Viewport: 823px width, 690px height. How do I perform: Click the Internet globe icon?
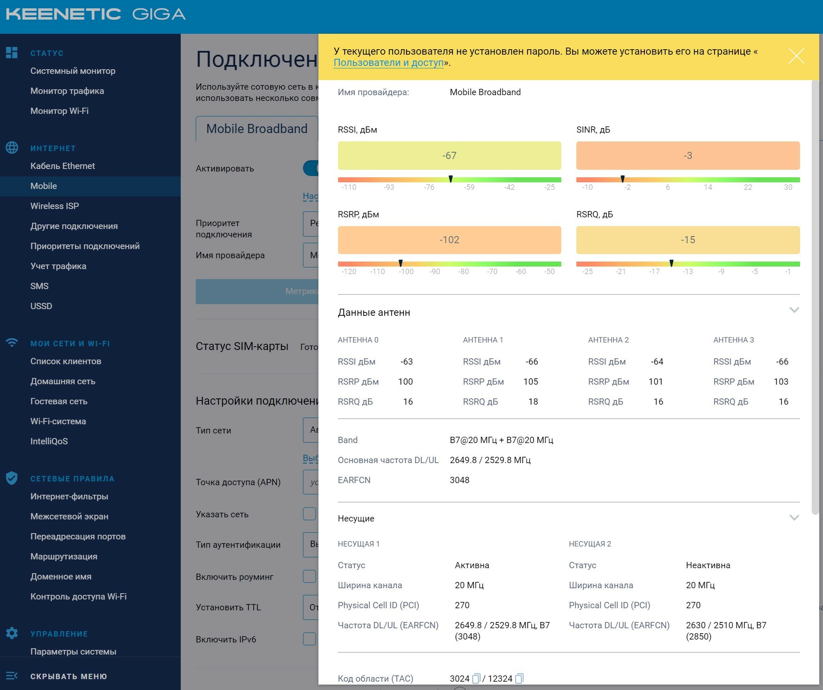[12, 148]
